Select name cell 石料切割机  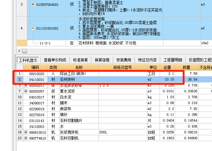click(x=79, y=138)
